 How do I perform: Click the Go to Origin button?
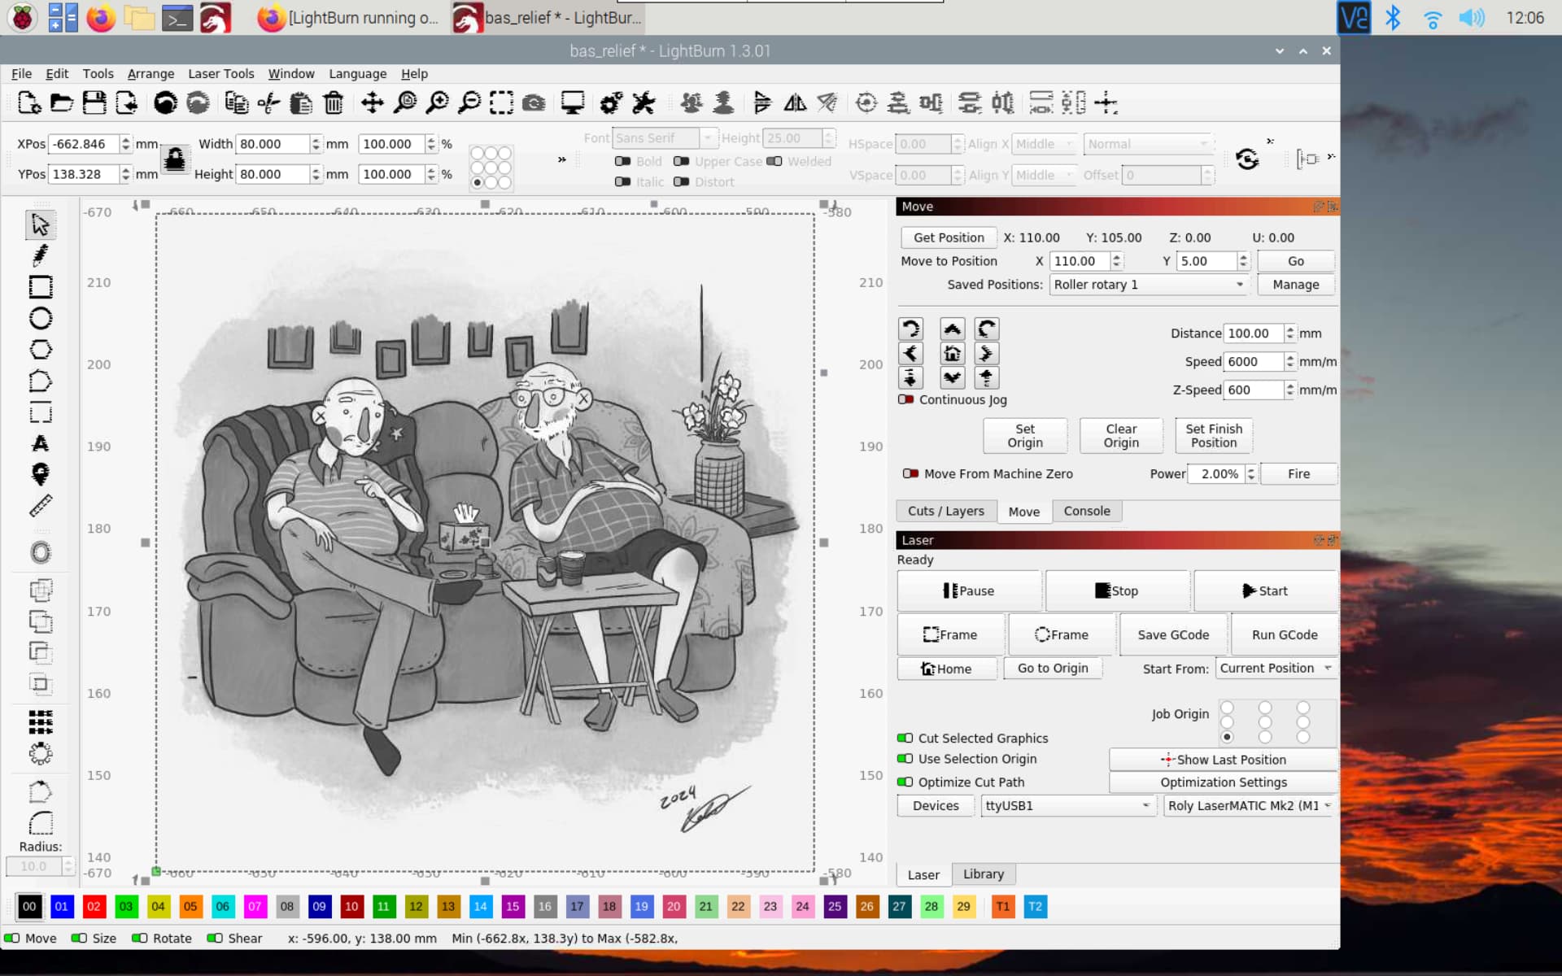tap(1052, 668)
